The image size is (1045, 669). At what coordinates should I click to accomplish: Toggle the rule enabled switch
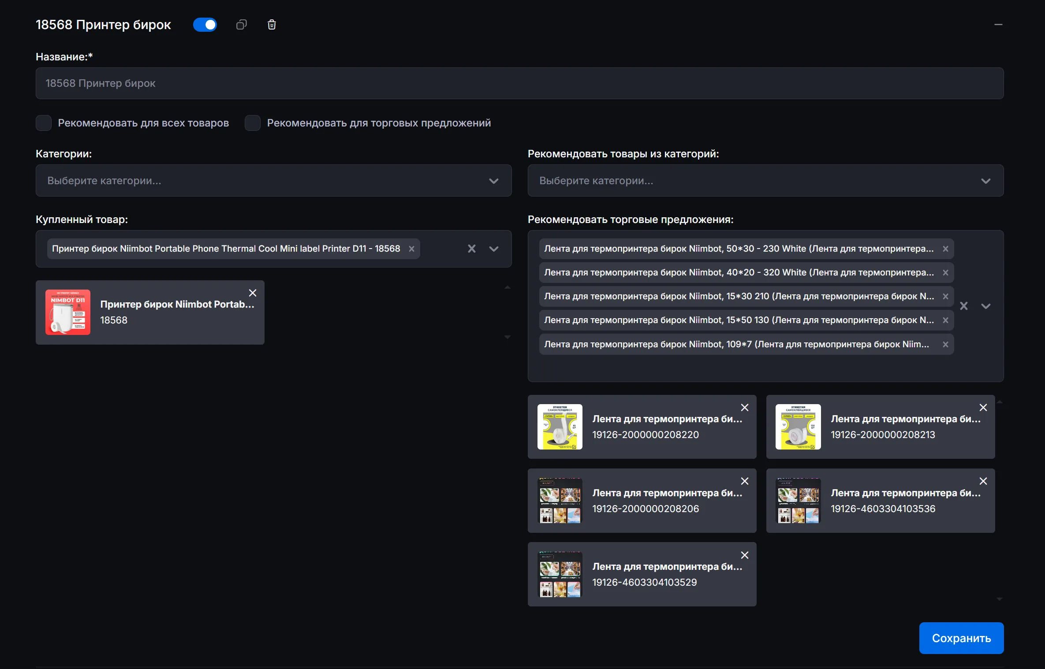point(205,25)
